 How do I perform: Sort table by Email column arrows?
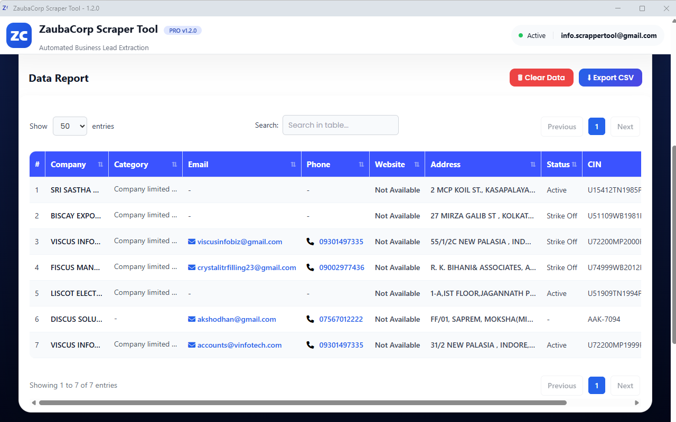293,165
